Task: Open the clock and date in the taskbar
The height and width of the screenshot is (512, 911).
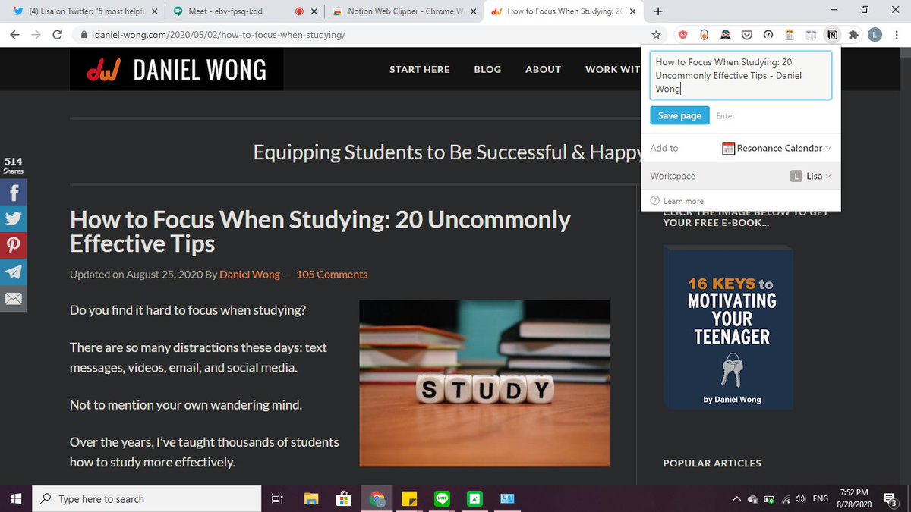Action: [855, 499]
